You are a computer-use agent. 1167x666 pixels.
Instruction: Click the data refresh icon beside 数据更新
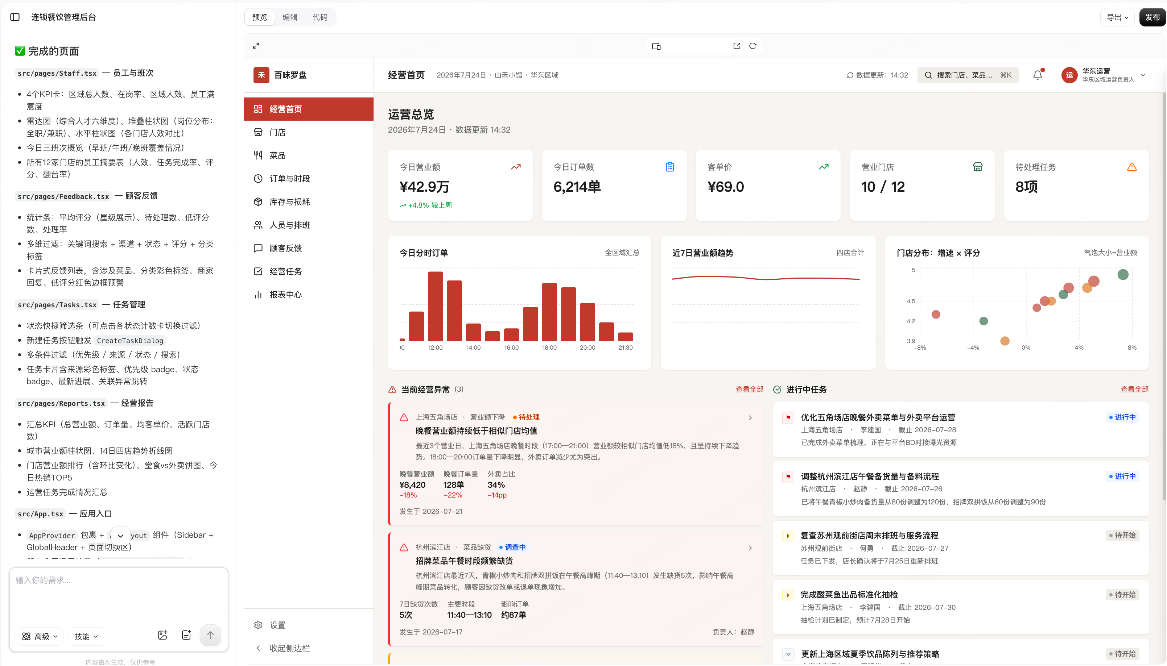[x=850, y=75]
